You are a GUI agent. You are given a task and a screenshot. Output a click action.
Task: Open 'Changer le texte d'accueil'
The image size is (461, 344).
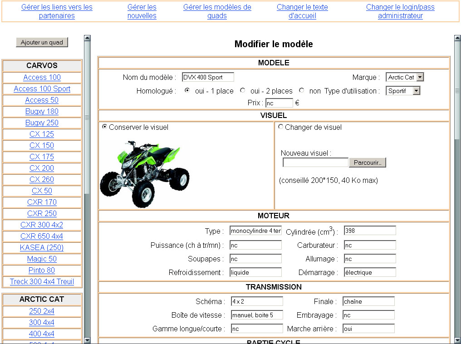pos(302,11)
